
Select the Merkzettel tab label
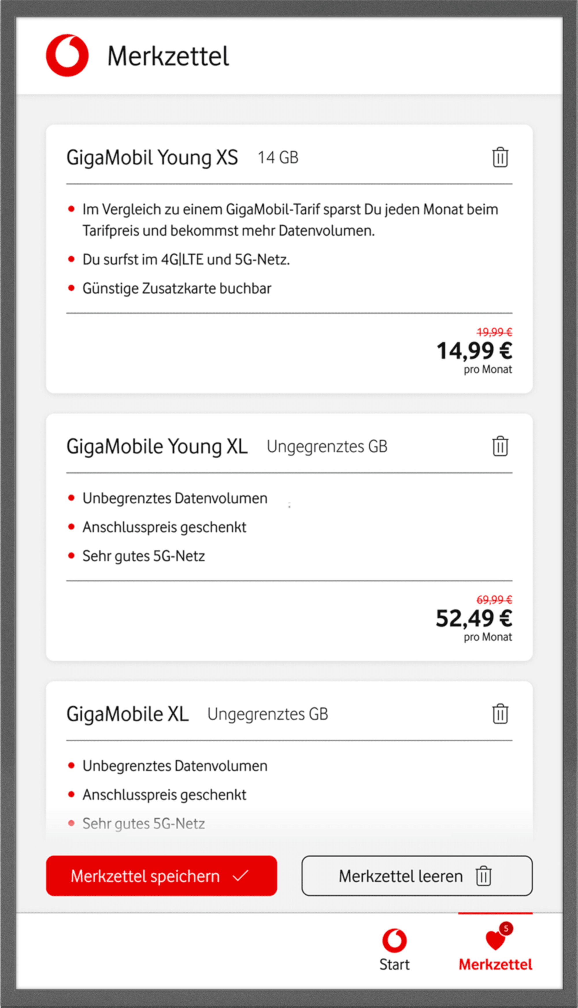(495, 964)
